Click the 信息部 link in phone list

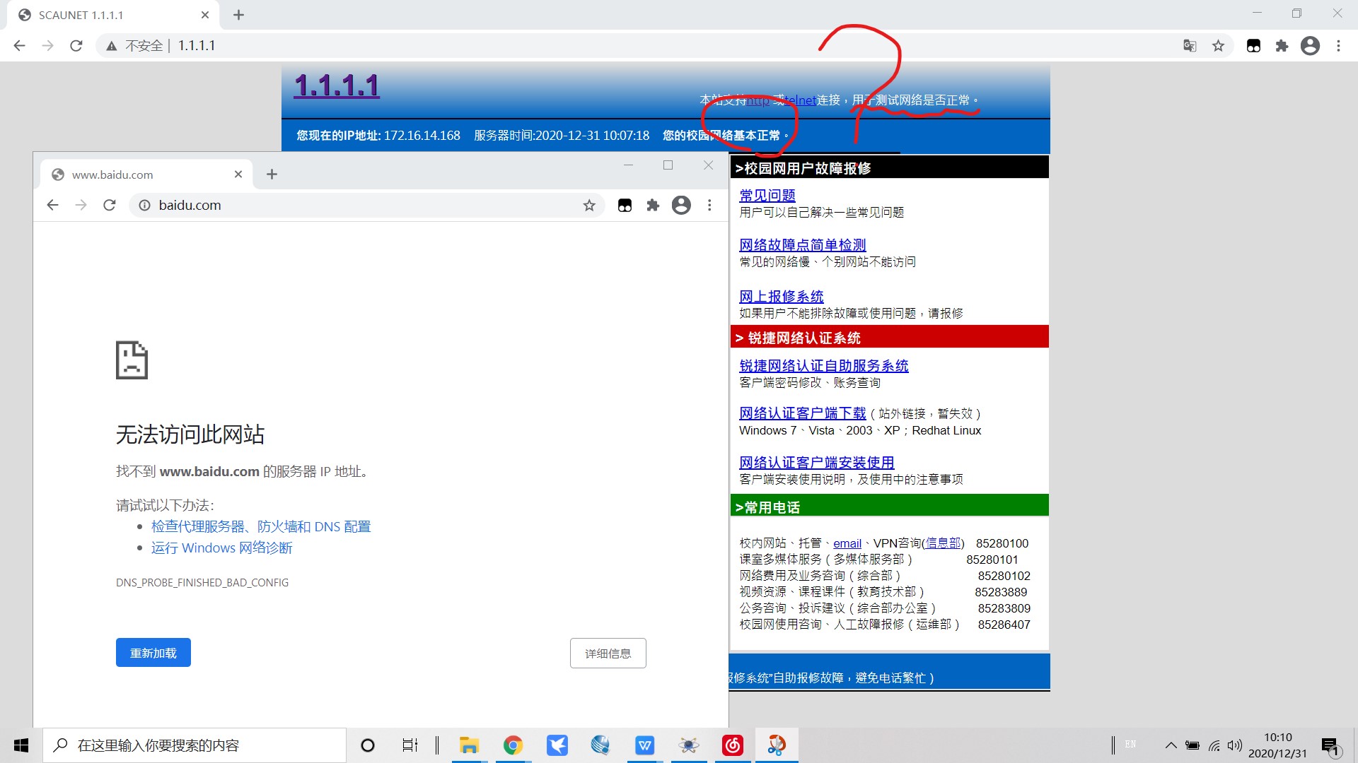(943, 543)
